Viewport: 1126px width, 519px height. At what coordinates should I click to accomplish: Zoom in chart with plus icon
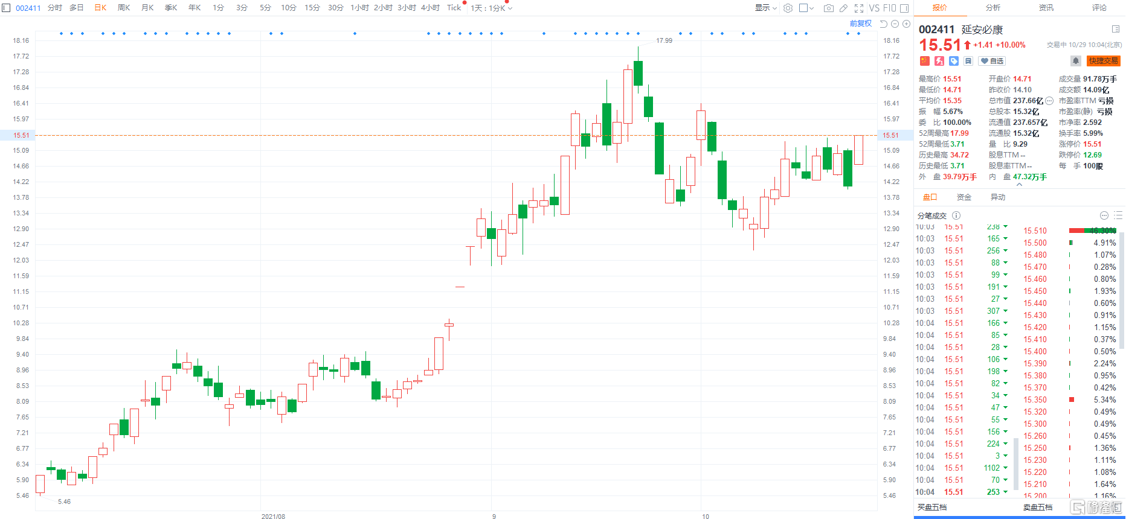click(x=906, y=24)
